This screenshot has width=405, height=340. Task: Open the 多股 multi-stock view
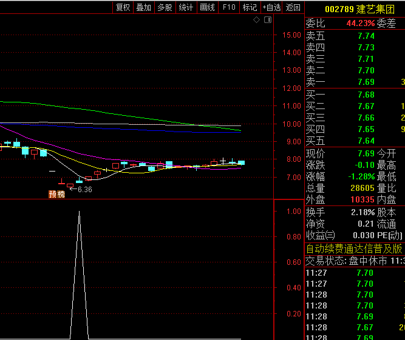165,7
